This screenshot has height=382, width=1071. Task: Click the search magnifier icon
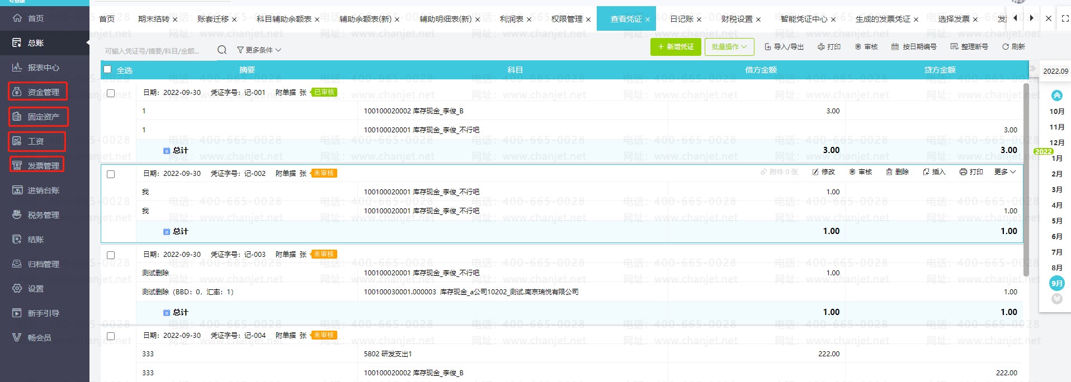coord(222,50)
